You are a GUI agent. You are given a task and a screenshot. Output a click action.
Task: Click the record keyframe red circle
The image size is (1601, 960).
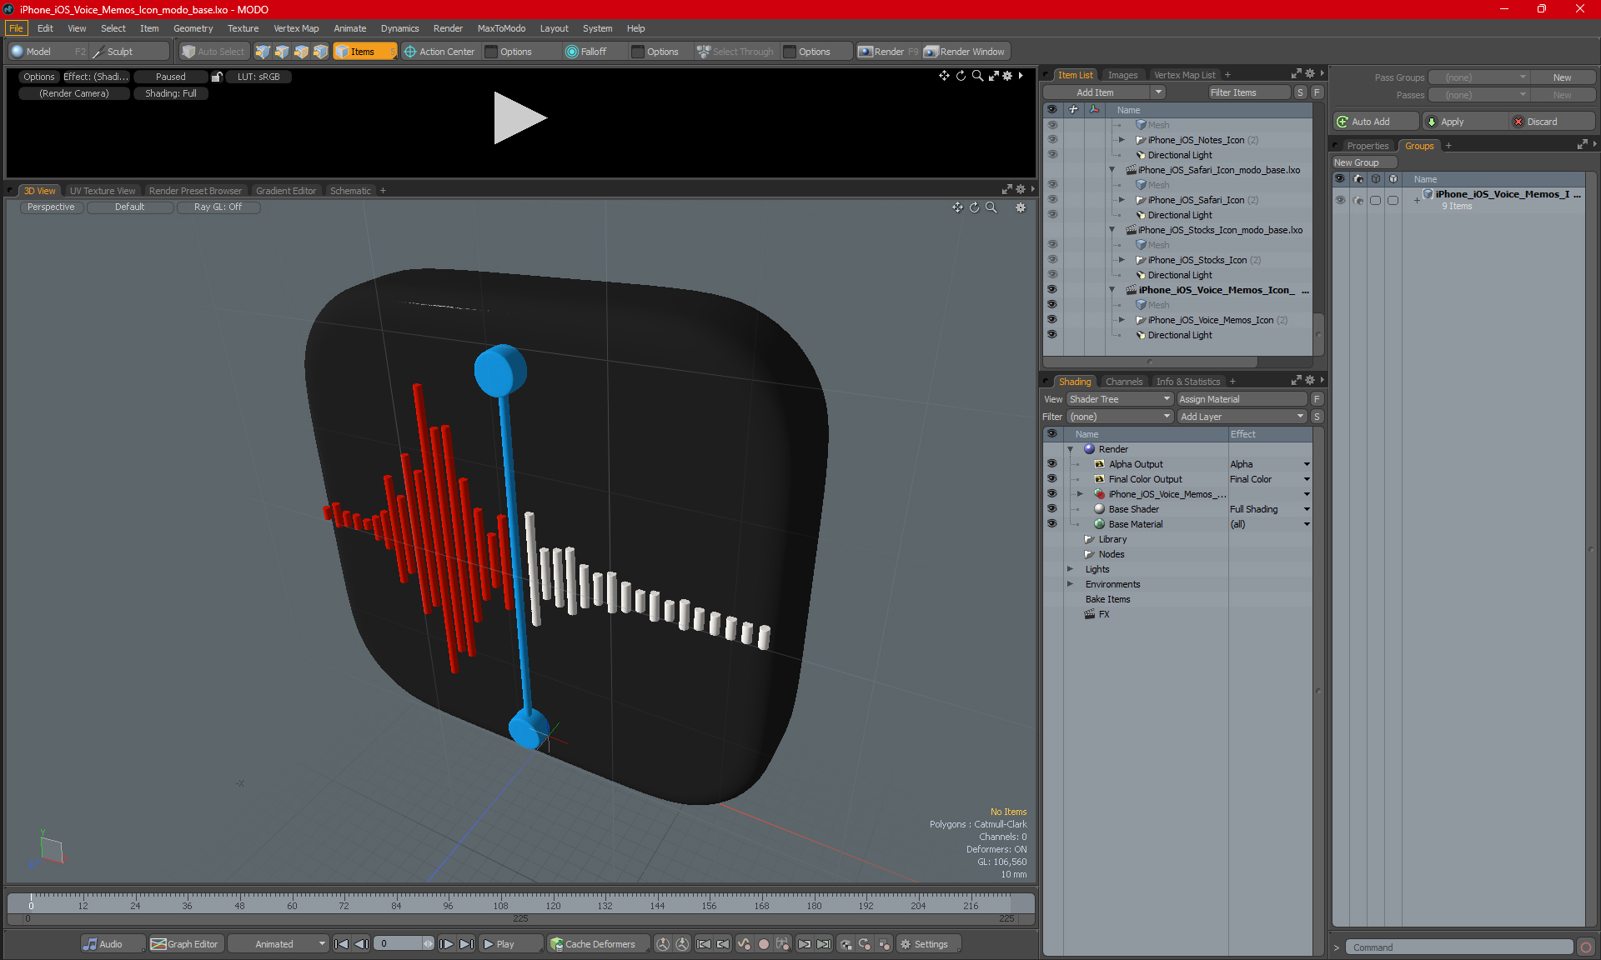point(763,944)
